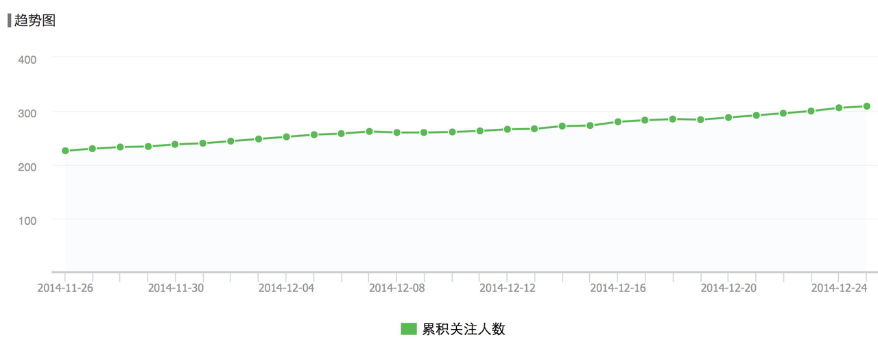
Task: Select the data point at 2014-12-24
Action: pos(839,108)
